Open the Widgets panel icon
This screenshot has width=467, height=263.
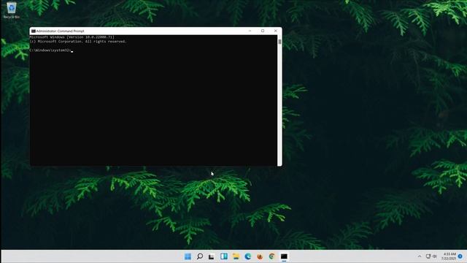pos(224,256)
